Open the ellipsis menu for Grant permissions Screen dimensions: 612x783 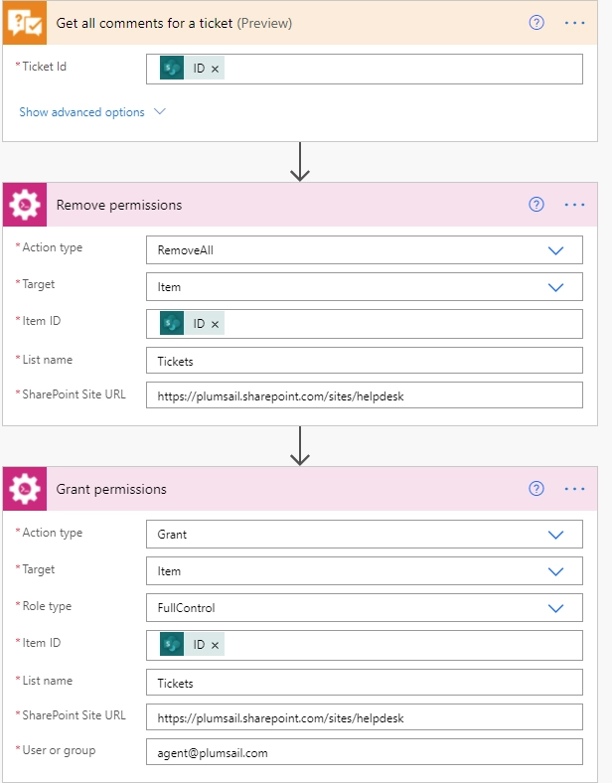point(574,489)
